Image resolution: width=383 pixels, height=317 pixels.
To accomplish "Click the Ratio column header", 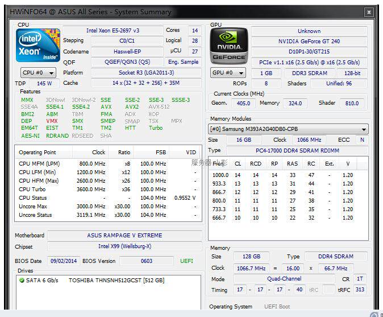I will pyautogui.click(x=121, y=153).
